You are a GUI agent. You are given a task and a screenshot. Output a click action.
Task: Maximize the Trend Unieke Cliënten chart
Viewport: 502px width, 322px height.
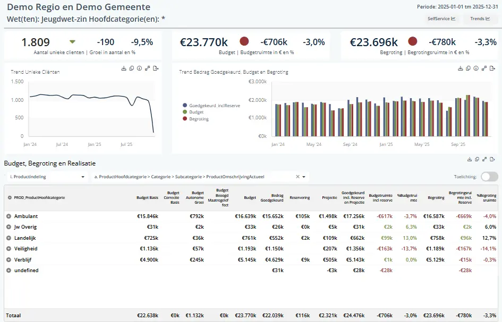coord(148,68)
